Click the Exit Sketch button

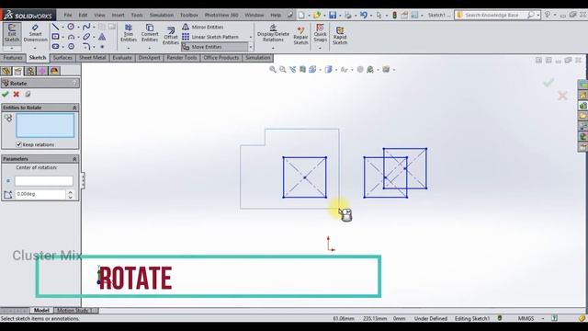click(12, 33)
